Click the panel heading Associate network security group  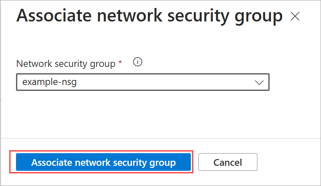click(x=150, y=16)
